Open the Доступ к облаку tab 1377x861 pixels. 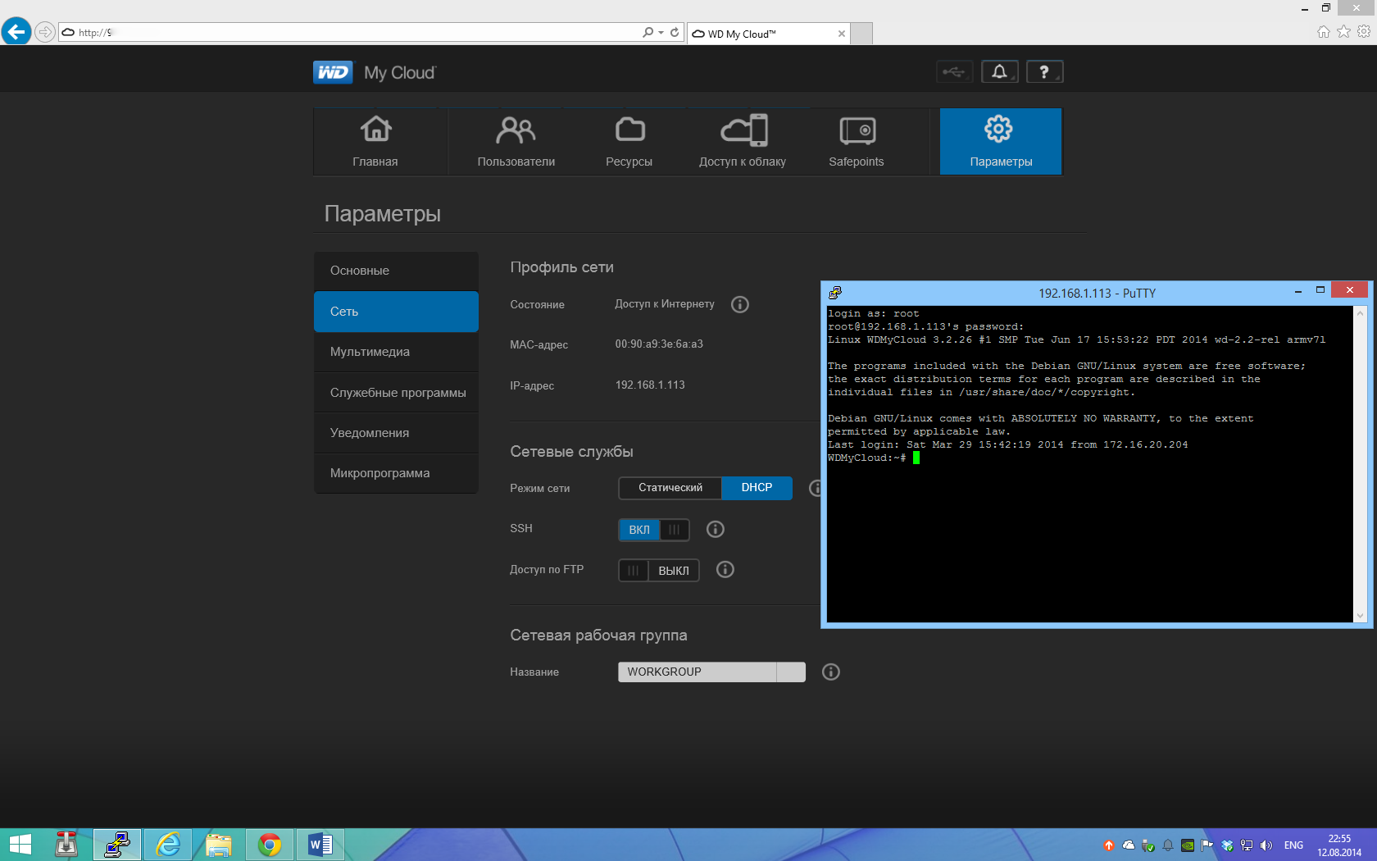coord(743,141)
